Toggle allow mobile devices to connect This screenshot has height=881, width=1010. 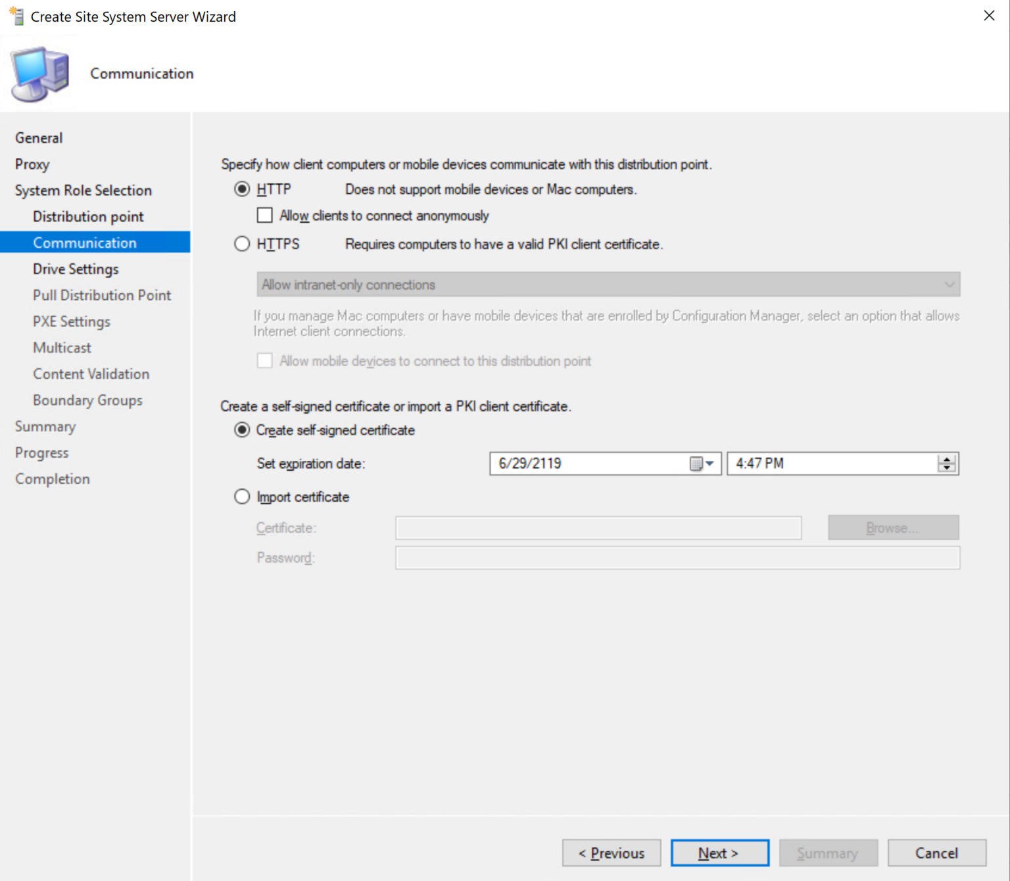click(x=264, y=360)
